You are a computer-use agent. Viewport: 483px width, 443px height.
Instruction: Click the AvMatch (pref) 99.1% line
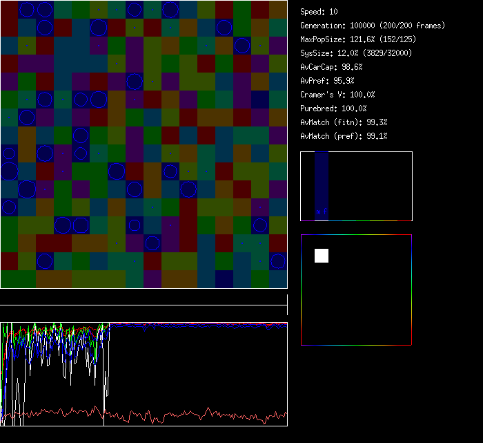click(344, 136)
